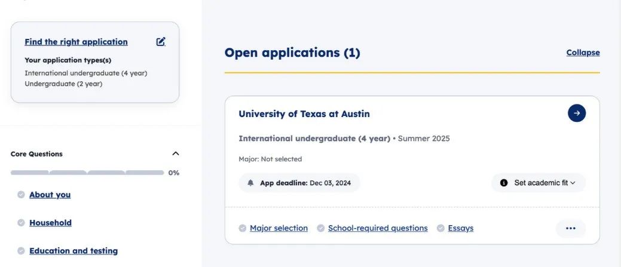
Task: Click the Core Questions heading
Action: click(36, 154)
